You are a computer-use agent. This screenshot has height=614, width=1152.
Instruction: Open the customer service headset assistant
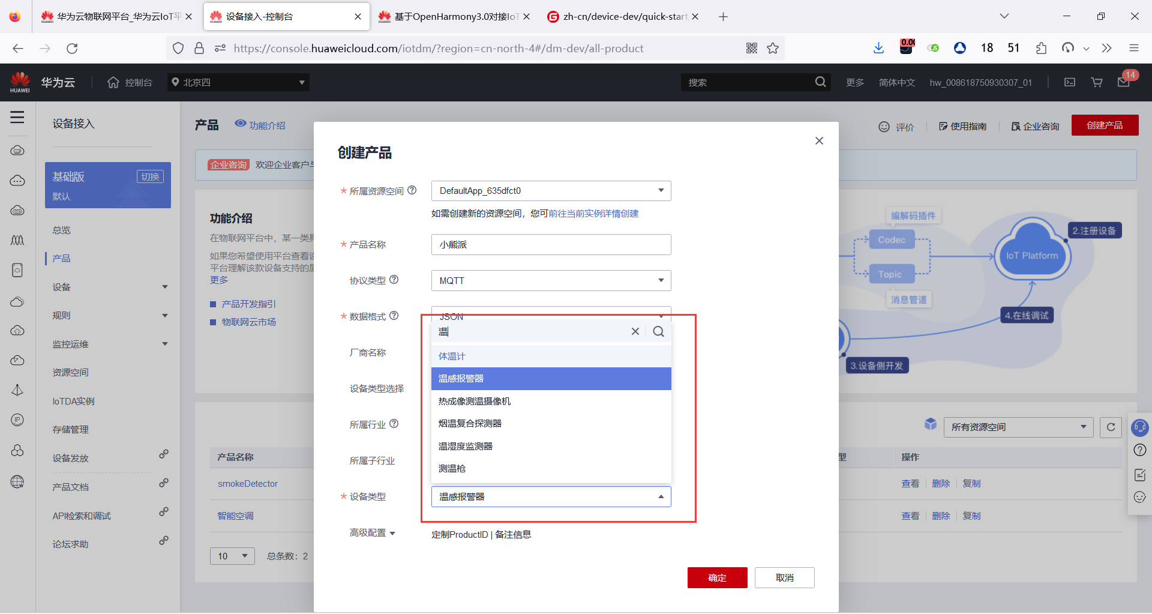coord(1141,427)
